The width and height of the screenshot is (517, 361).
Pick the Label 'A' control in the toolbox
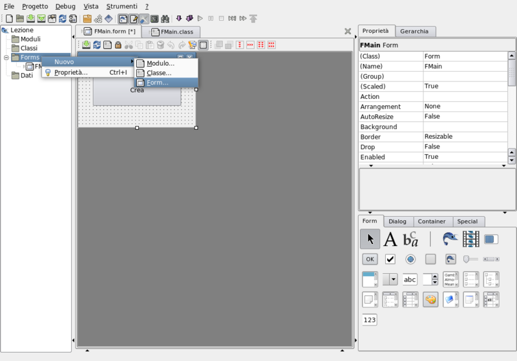tap(390, 239)
